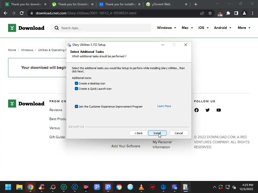Viewport: 258px width, 193px height.
Task: Open the YouTube follow icon
Action: [x=218, y=110]
